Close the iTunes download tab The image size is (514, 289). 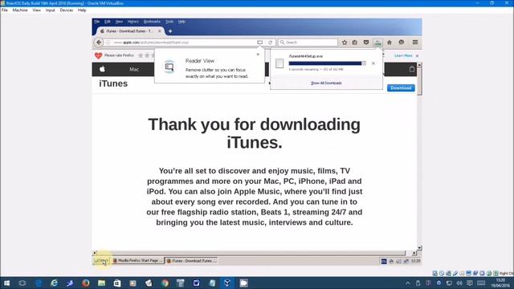(x=160, y=31)
